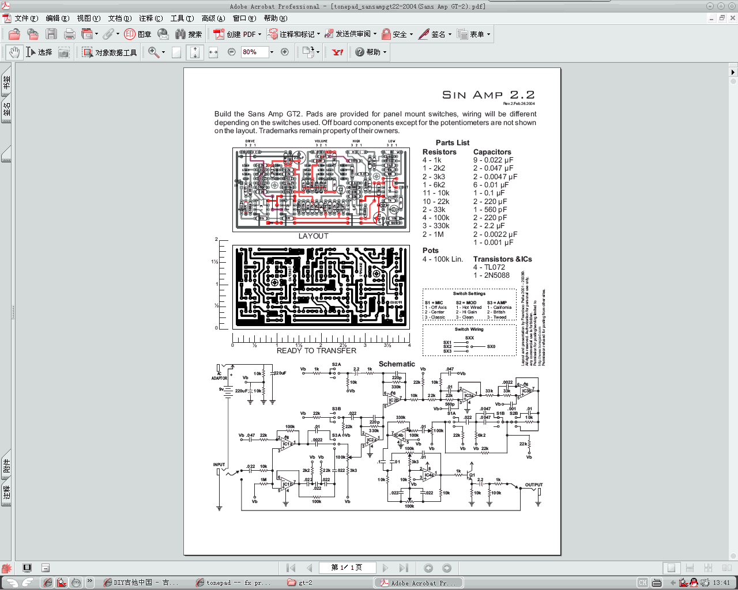Select Continuous-Facing page layout
738x590 pixels.
(708, 568)
